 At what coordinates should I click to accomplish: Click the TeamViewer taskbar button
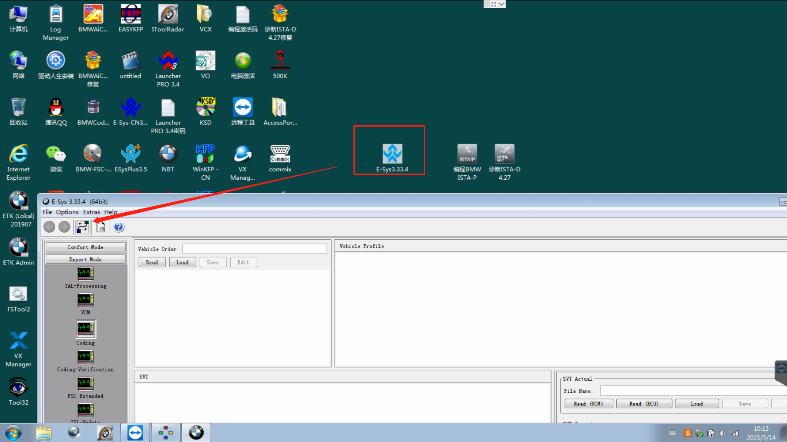tap(135, 433)
